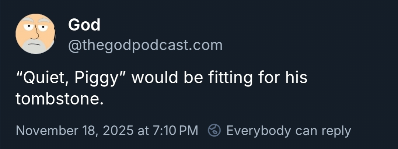Click the globe reply-settings icon
Image resolution: width=398 pixels, height=149 pixels.
[x=214, y=130]
